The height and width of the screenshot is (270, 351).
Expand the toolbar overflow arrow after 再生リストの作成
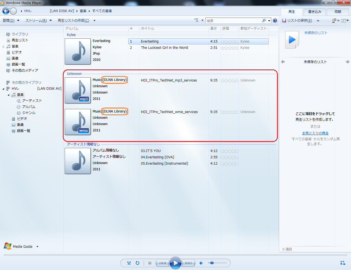coord(94,21)
